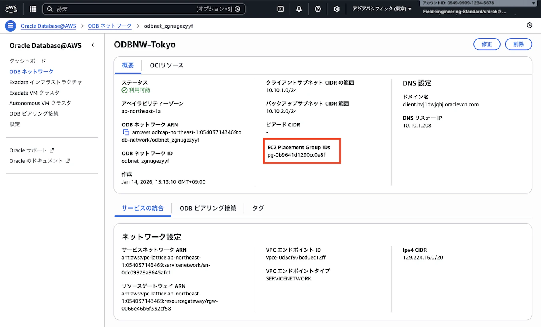Switch to the 概要 tab
Viewport: 541px width, 327px height.
[128, 65]
